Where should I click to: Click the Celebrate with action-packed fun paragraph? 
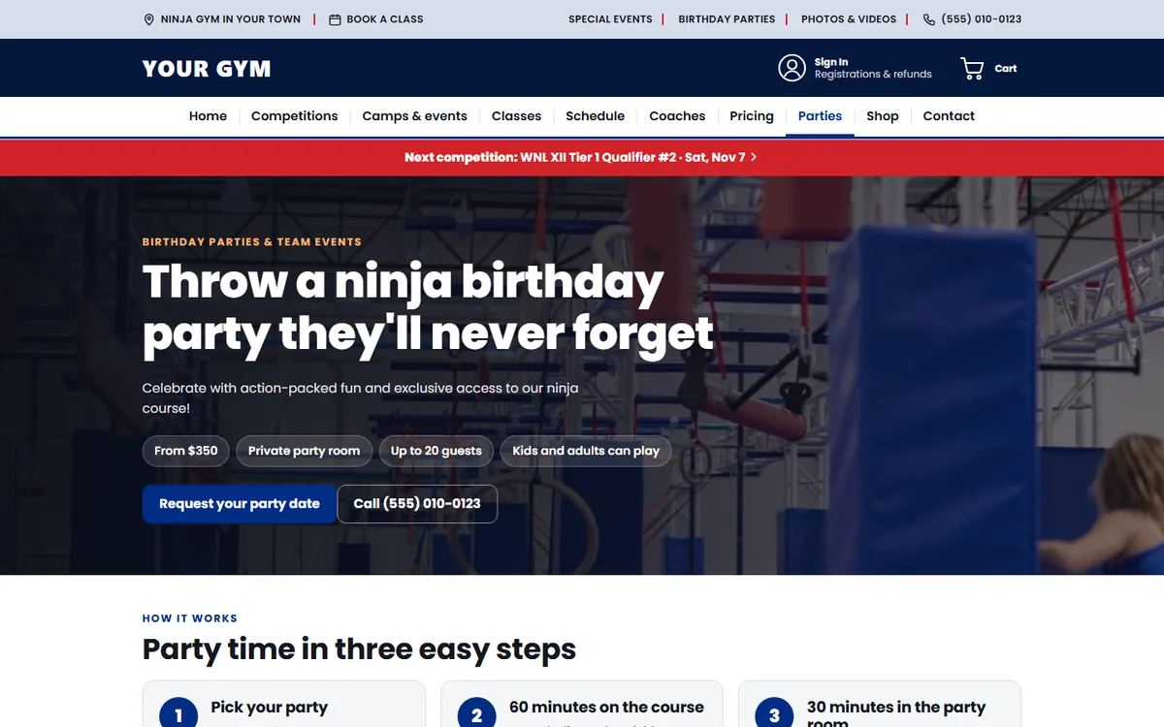[360, 398]
